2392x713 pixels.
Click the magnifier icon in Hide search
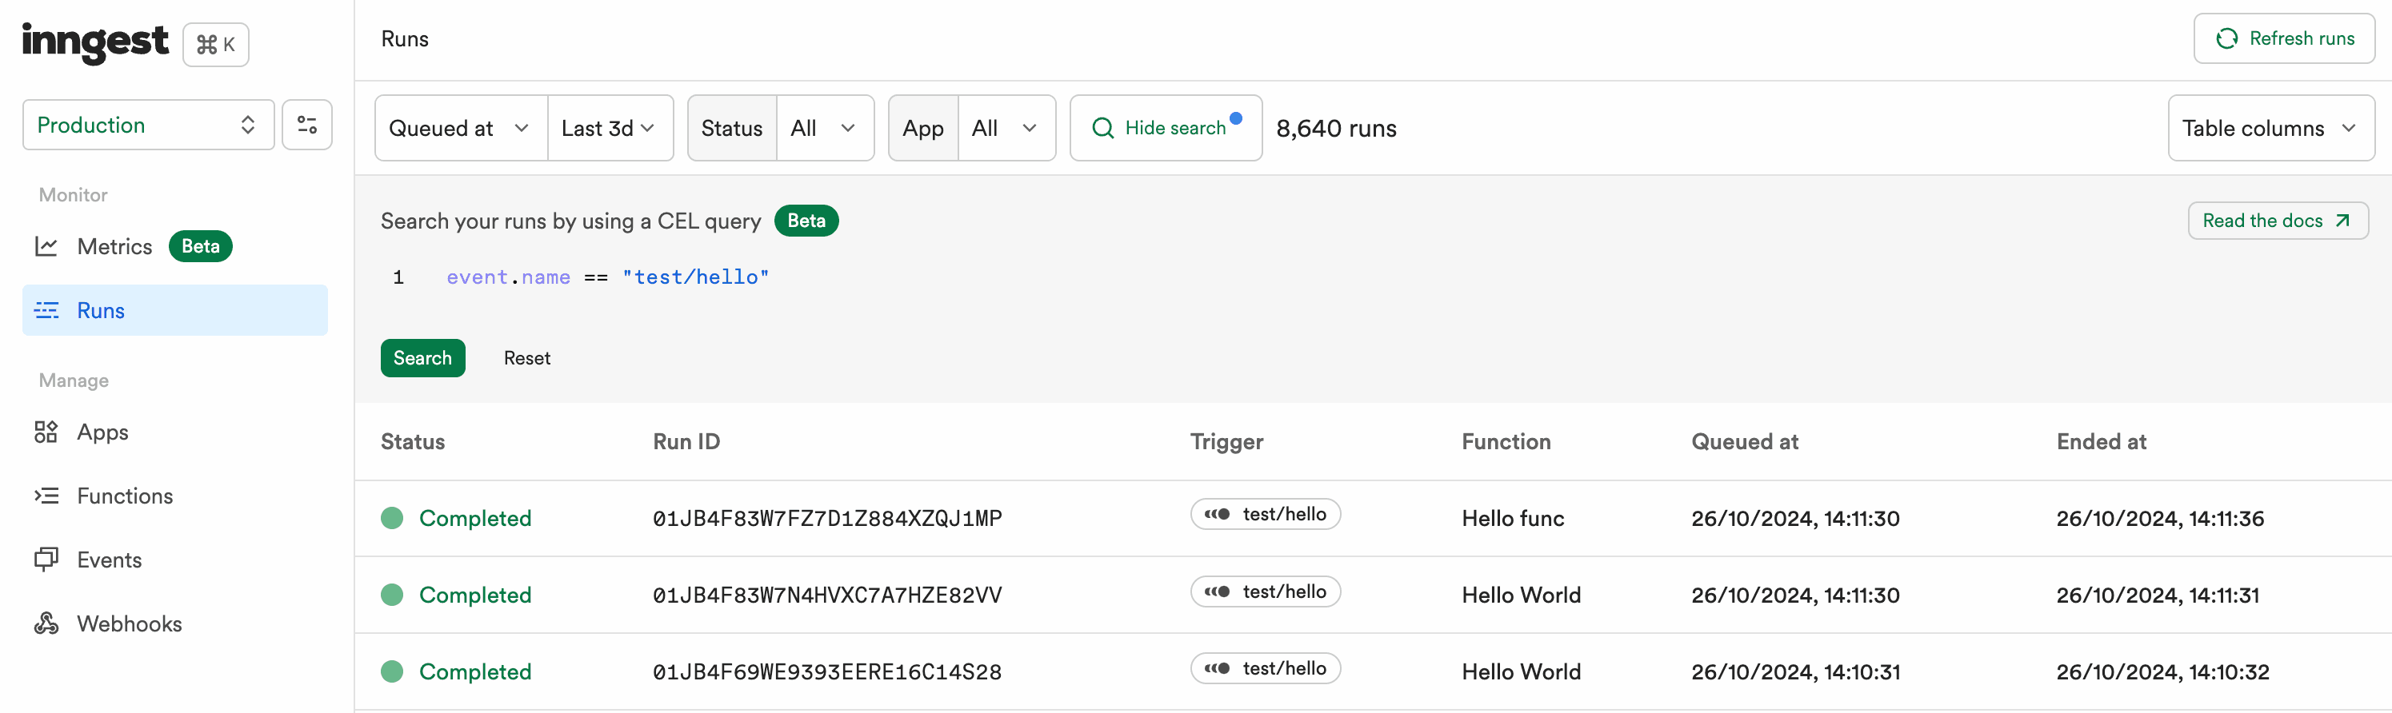point(1102,128)
